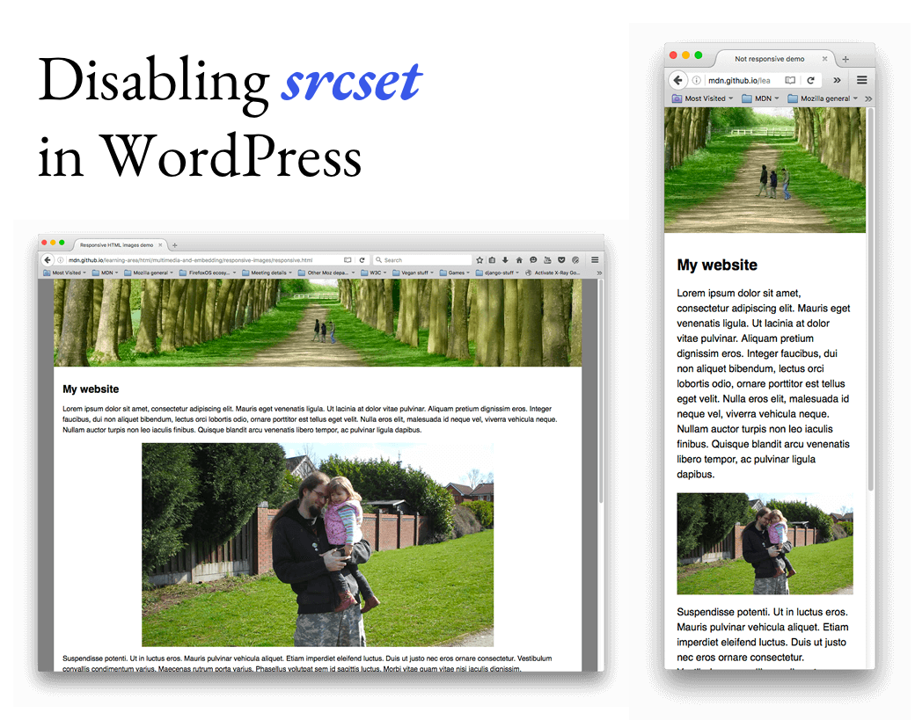915x720 pixels.
Task: Show hidden toolbar items in the narrow browser's navigation bar
Action: click(837, 80)
